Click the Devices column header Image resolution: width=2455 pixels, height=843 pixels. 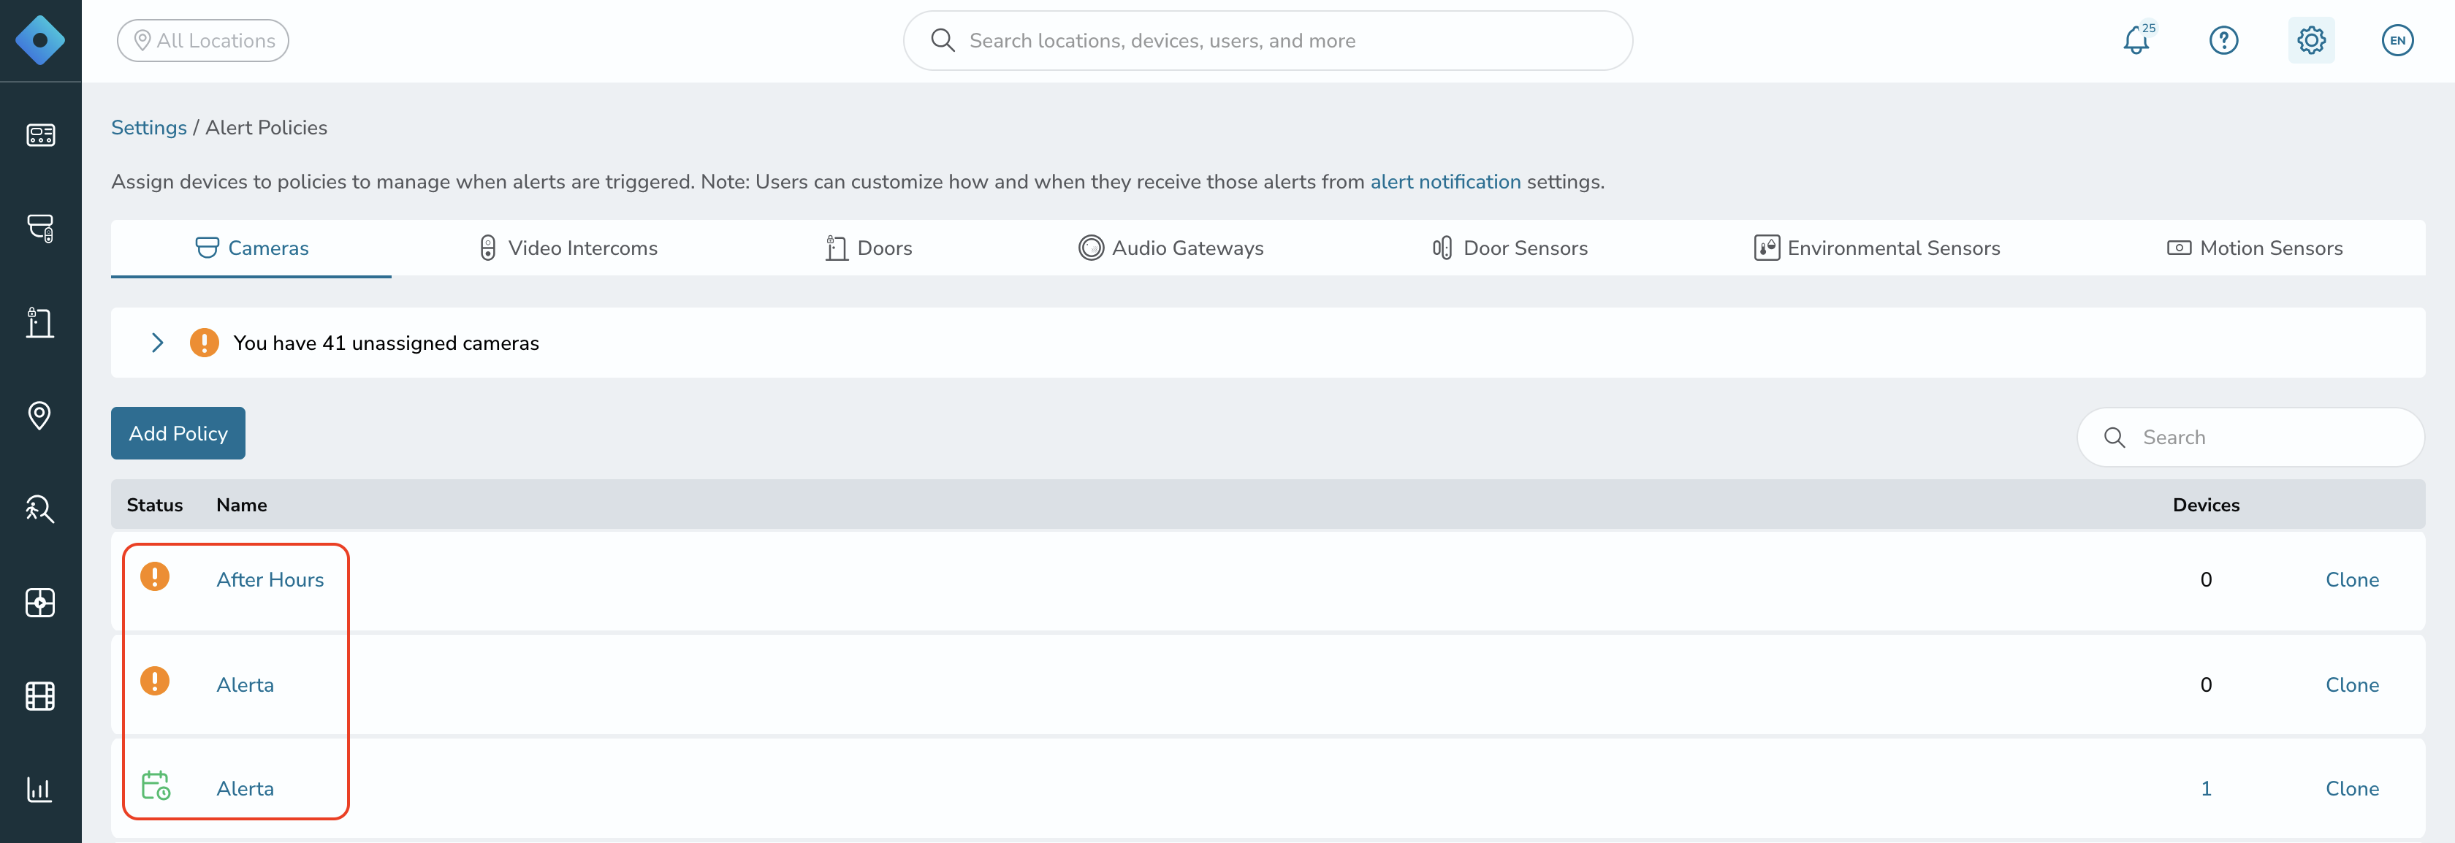pyautogui.click(x=2205, y=505)
